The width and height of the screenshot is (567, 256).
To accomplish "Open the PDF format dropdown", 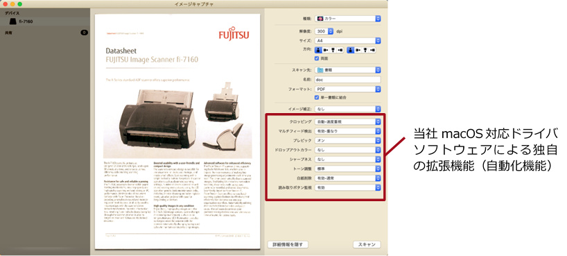I will click(x=347, y=89).
